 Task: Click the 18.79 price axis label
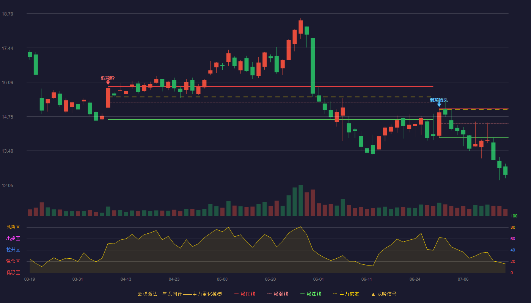(7, 14)
